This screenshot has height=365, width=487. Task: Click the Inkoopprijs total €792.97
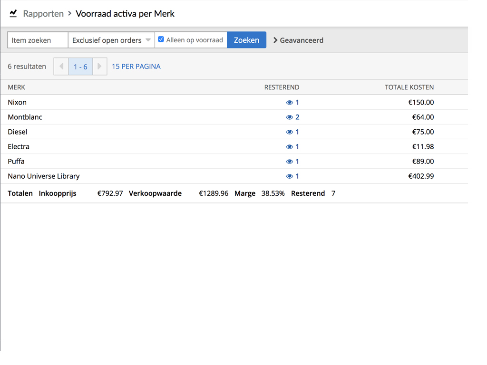click(110, 193)
